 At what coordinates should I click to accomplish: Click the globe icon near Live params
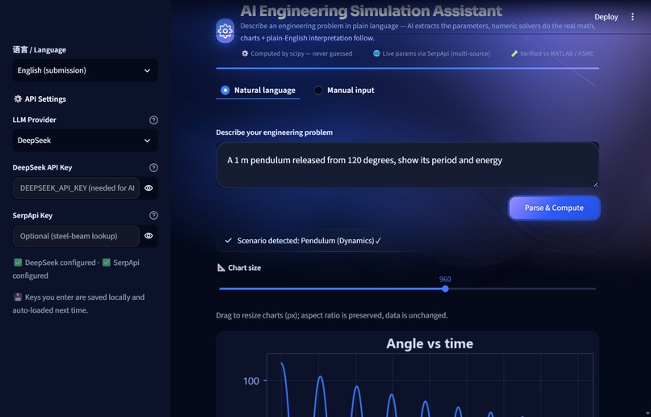click(376, 53)
